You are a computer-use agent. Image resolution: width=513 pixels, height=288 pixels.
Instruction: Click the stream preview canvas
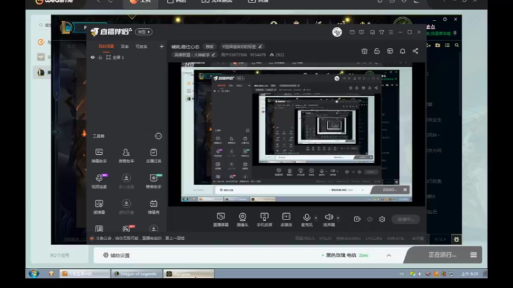(x=296, y=134)
